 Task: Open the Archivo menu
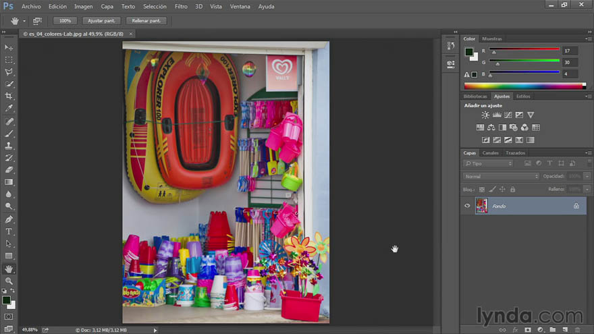tap(31, 7)
